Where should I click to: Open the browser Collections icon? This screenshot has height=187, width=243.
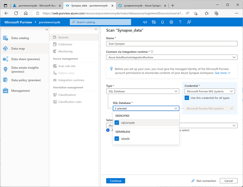(216, 13)
